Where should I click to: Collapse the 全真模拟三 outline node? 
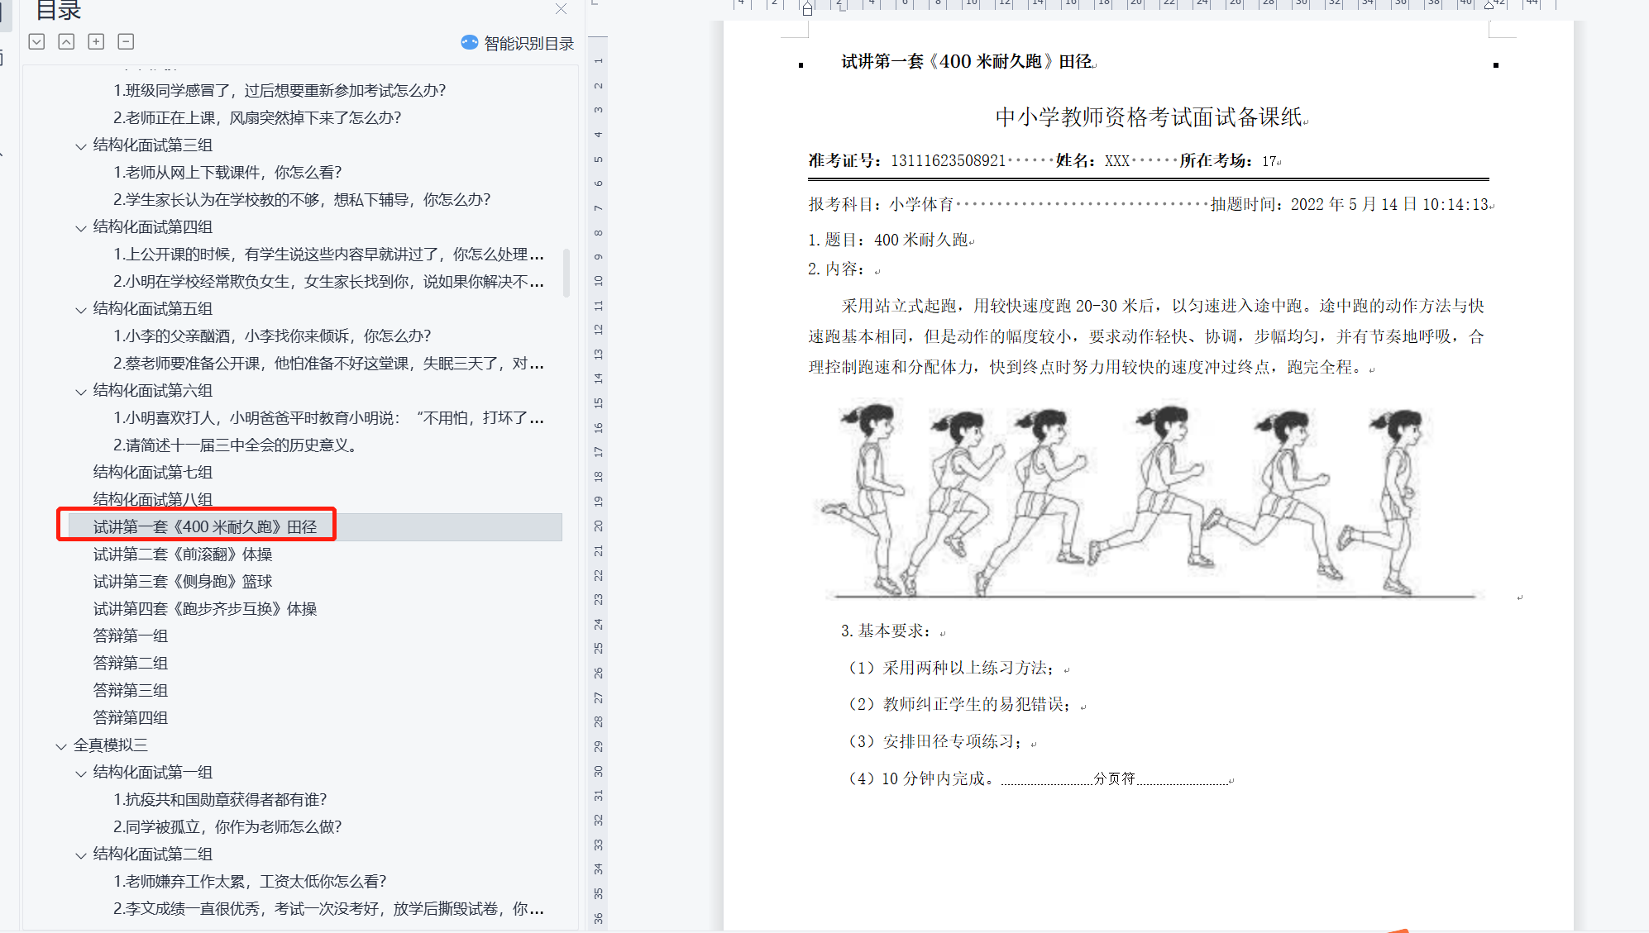[61, 746]
